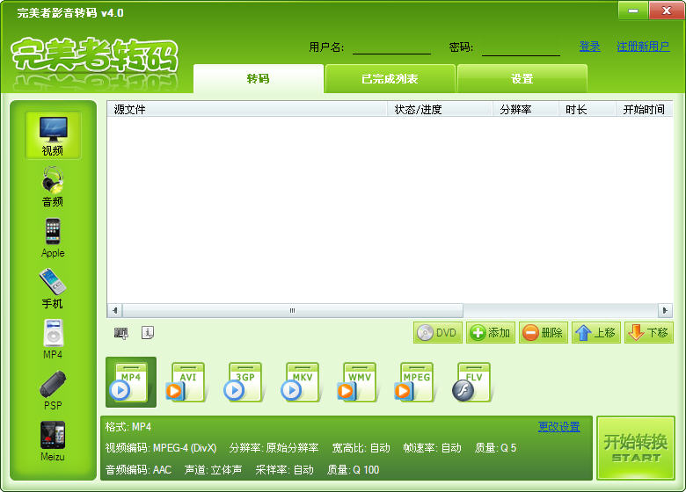Select the PSP device category
Viewport: 686px width, 492px height.
point(53,391)
